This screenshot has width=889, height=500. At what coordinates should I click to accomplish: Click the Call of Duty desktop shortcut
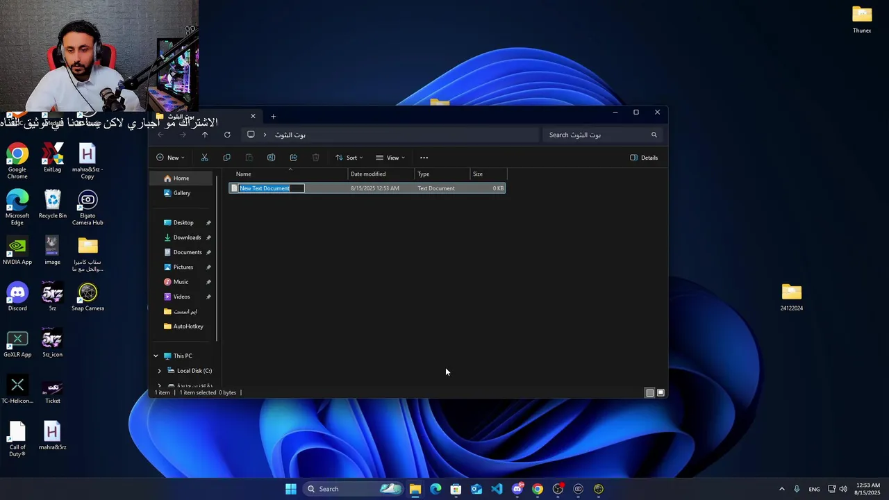(x=17, y=440)
